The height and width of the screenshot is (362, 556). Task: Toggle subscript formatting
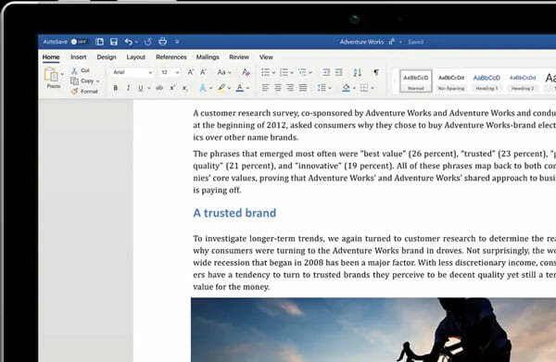click(x=184, y=88)
